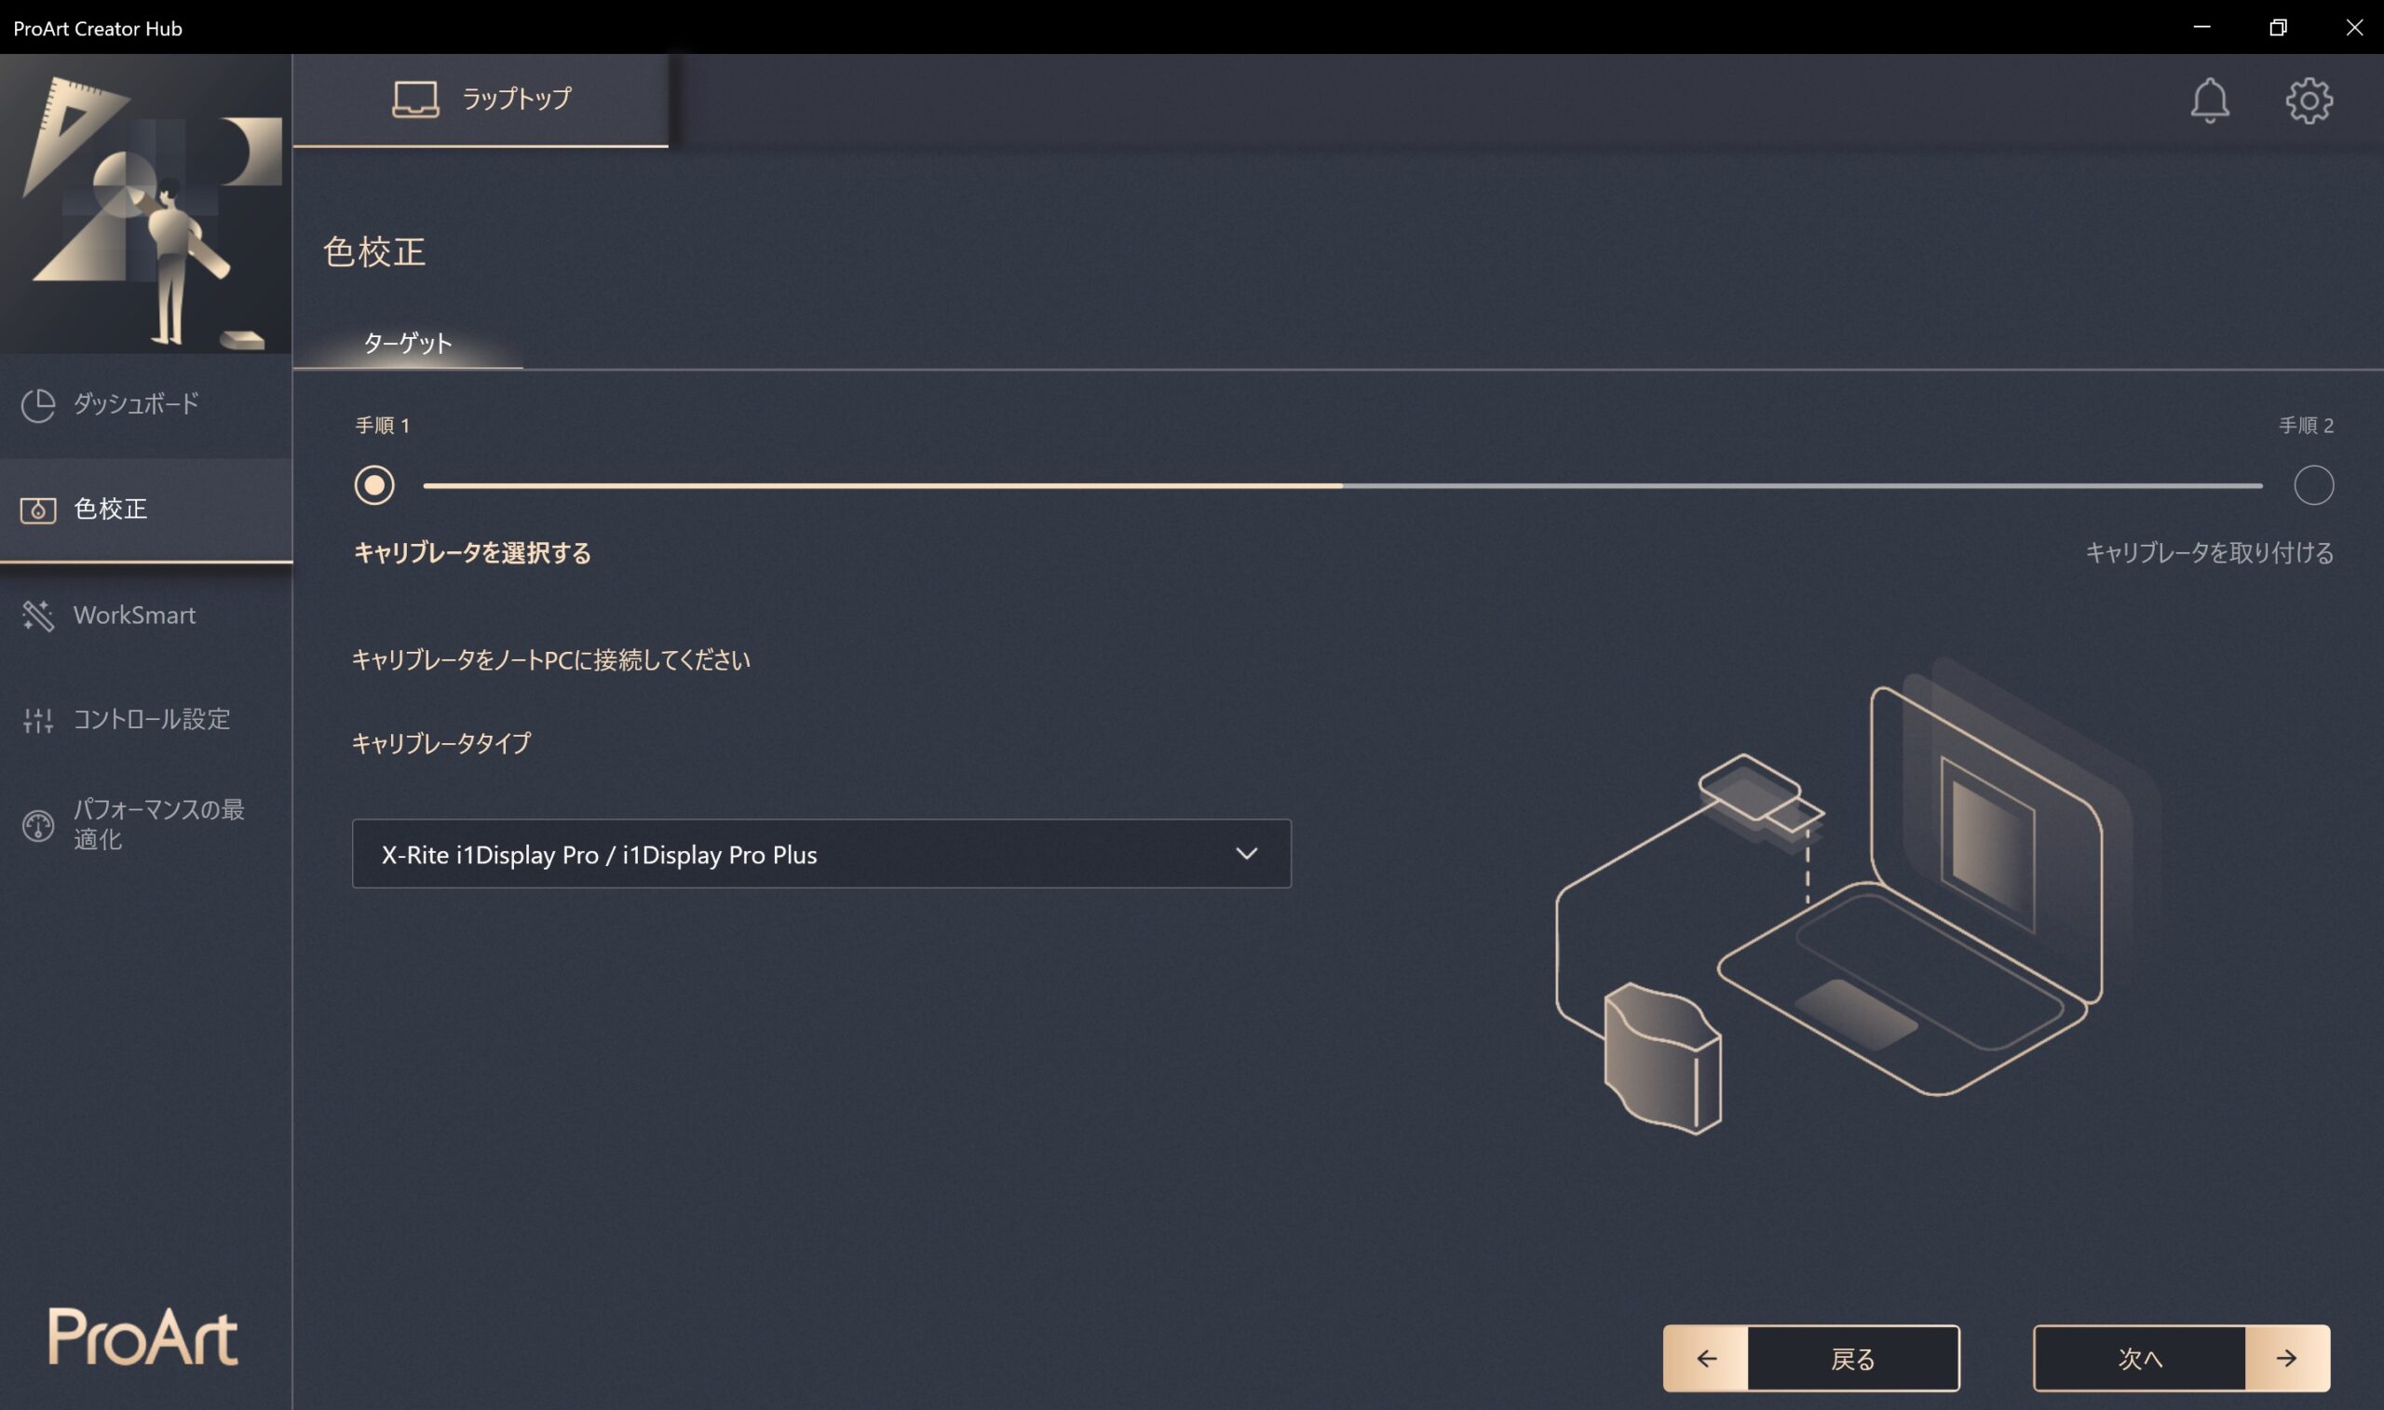Viewport: 2384px width, 1410px height.
Task: Restore down the ProArt Creator Hub window
Action: pos(2278,28)
